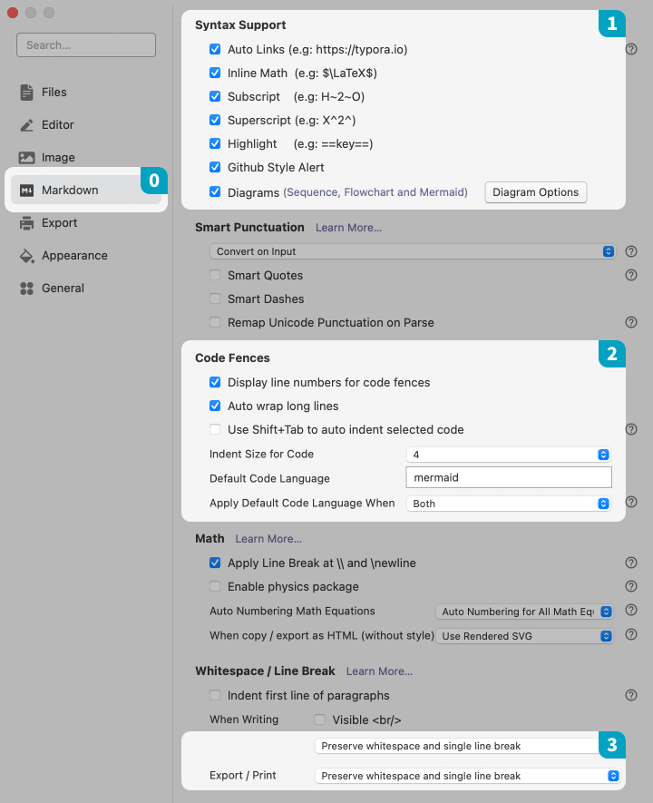The height and width of the screenshot is (803, 653).
Task: Click the Export printer icon
Action: 26,223
